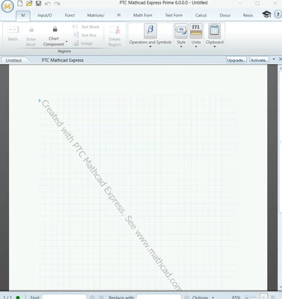
Task: Create a new worksheet from quick access toolbar
Action: (20, 3)
